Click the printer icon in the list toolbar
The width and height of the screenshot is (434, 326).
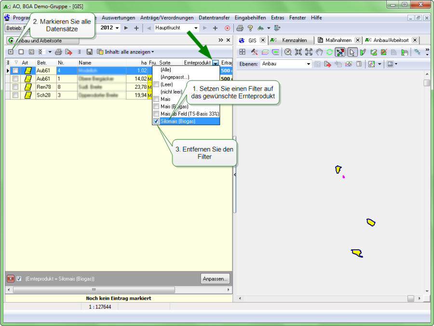click(x=58, y=52)
